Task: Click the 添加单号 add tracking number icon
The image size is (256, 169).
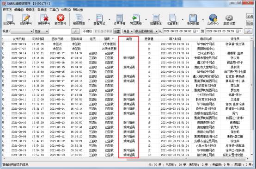Action: [9, 18]
